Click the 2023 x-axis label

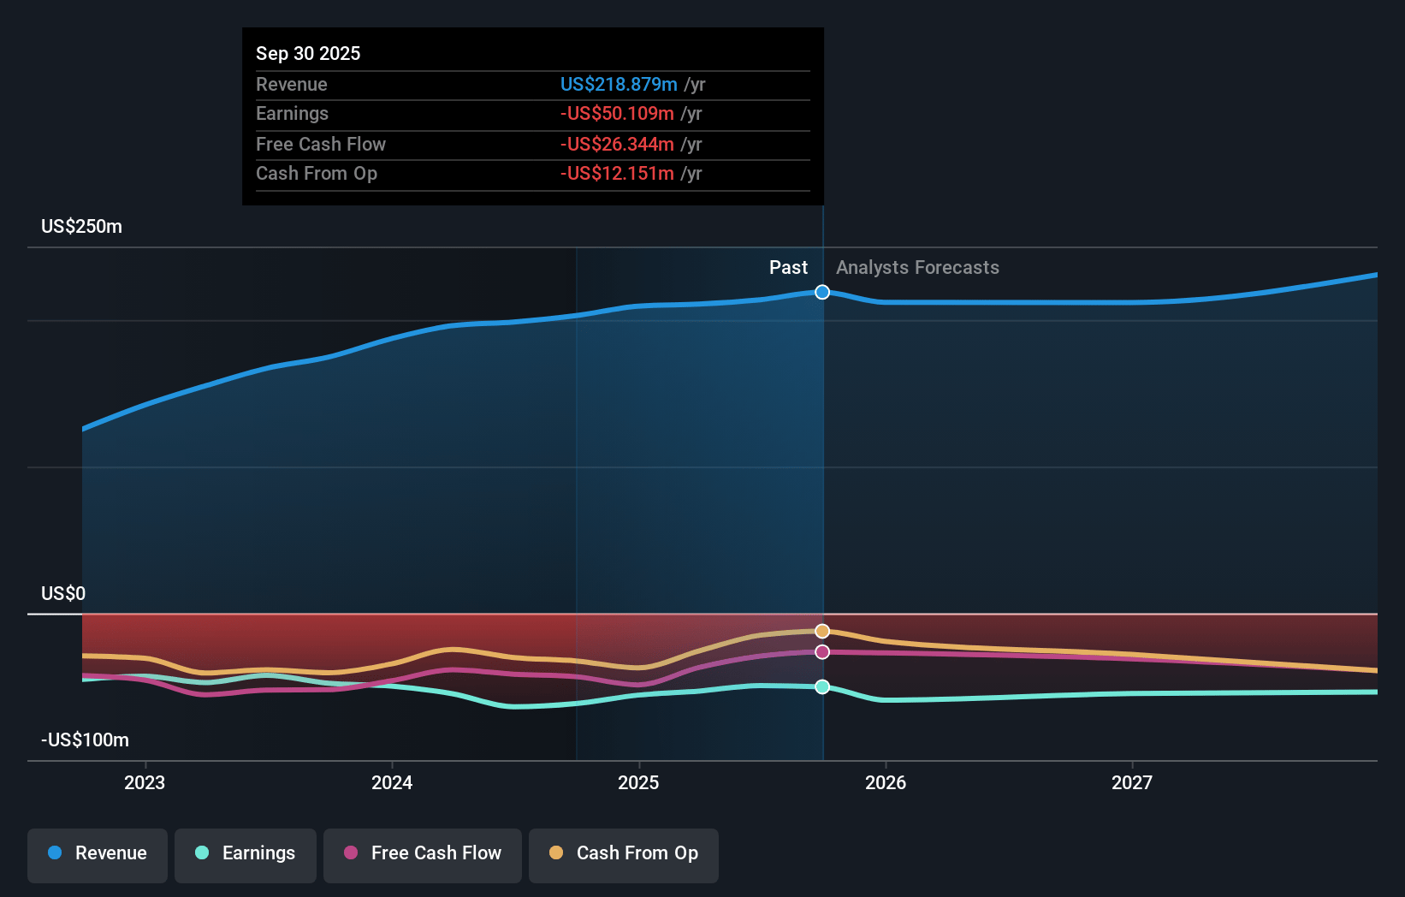point(145,782)
